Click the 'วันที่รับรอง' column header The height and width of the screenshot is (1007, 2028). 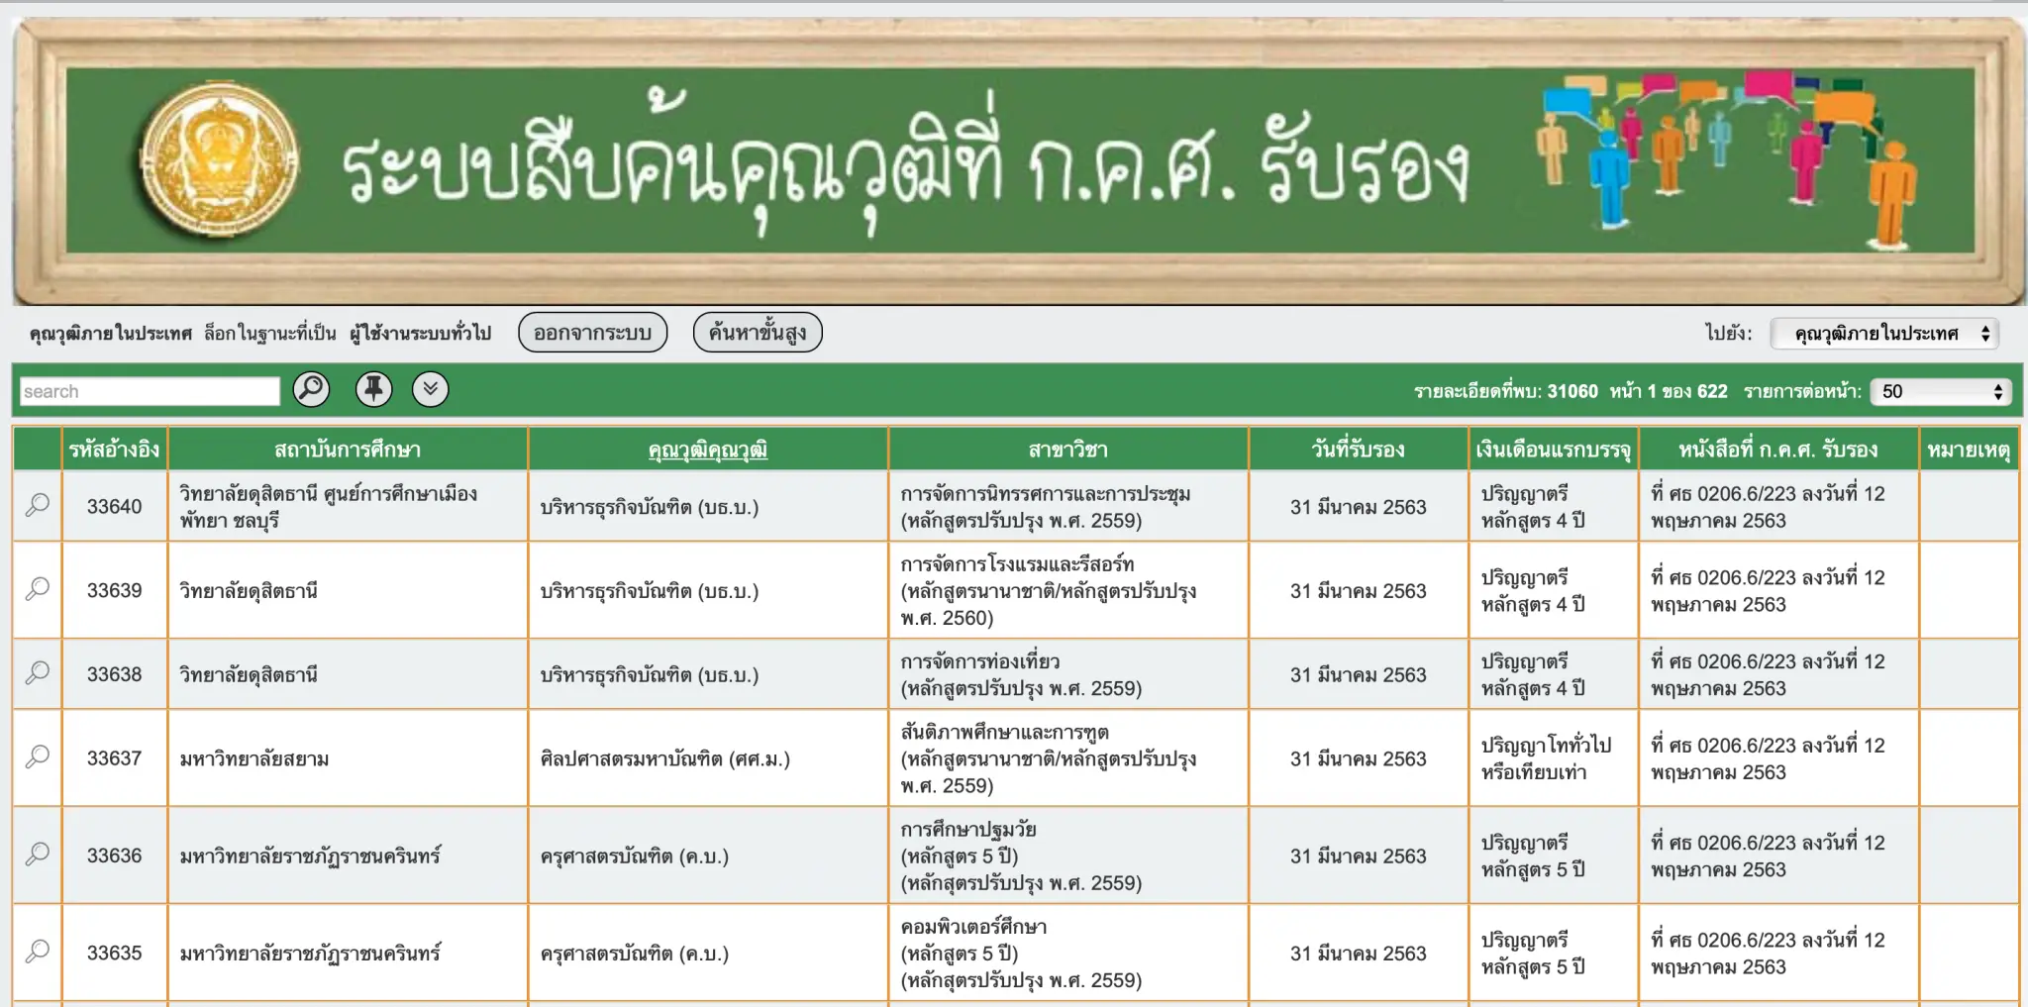pos(1358,450)
